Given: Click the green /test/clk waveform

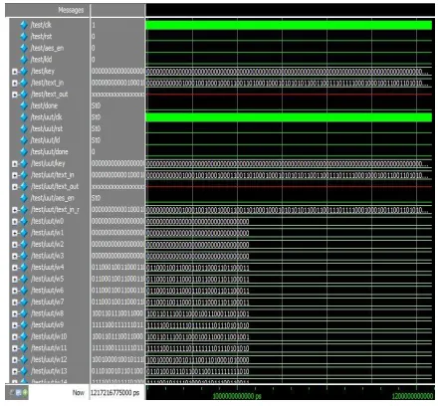Looking at the screenshot, I should tap(289, 25).
